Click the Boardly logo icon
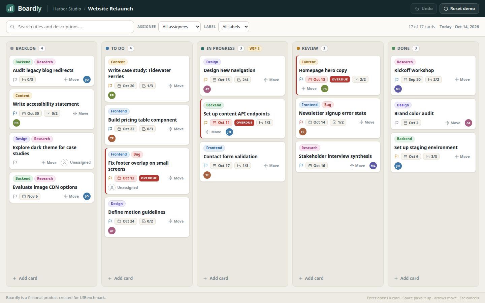Image resolution: width=485 pixels, height=303 pixels. pos(10,8)
